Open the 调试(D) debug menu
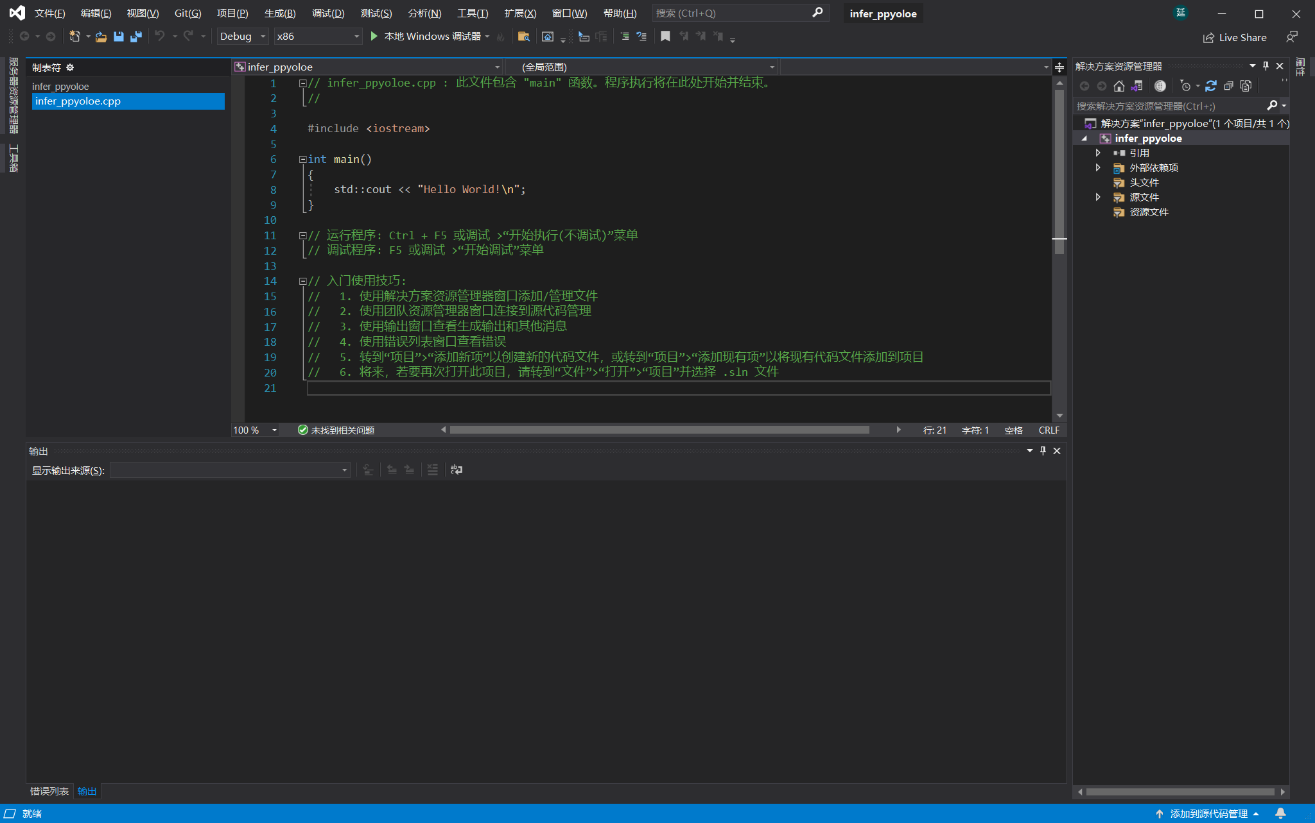 pos(328,13)
